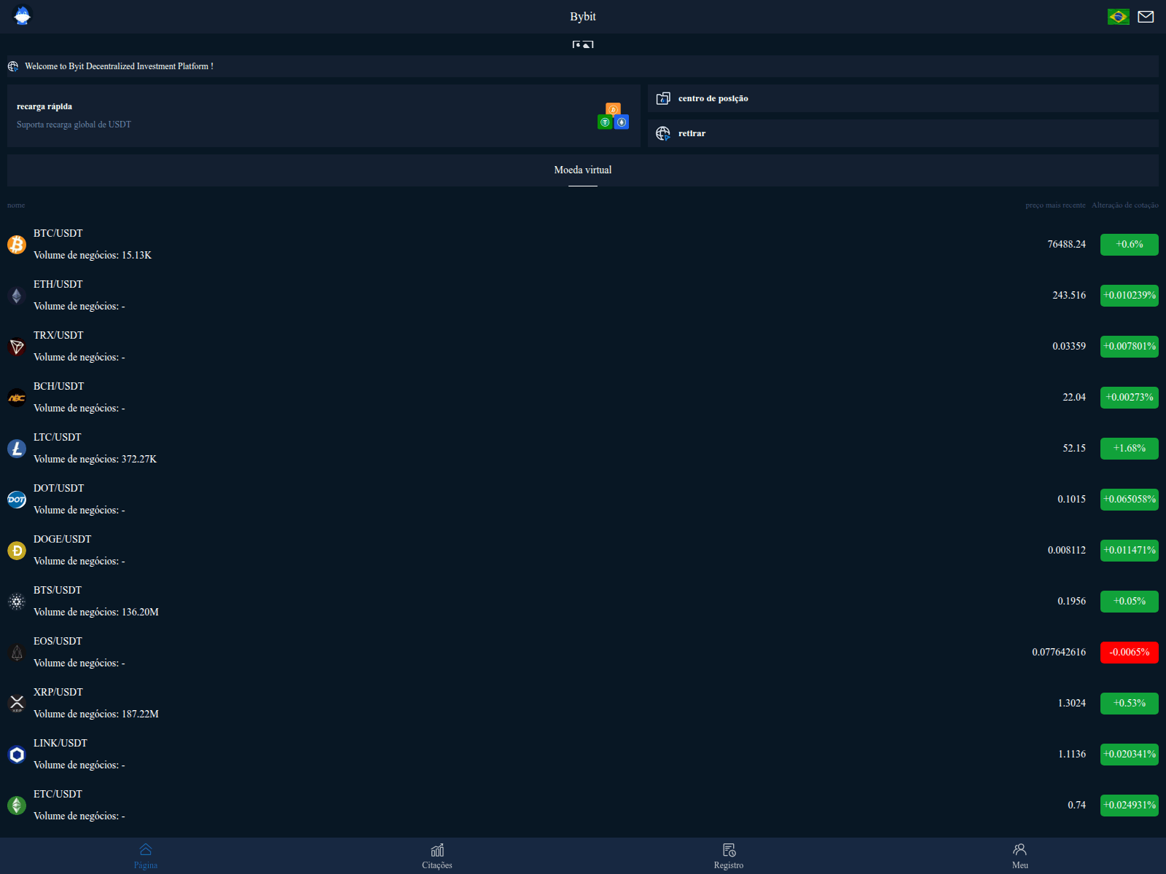Click BTC +0.6% change badge
Image resolution: width=1166 pixels, height=874 pixels.
(x=1130, y=245)
